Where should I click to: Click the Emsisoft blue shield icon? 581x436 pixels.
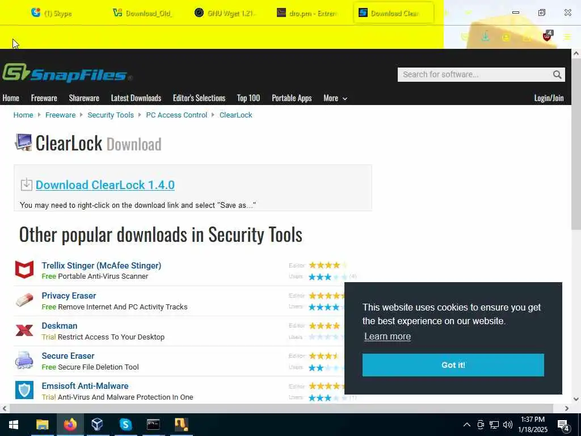[x=24, y=390]
